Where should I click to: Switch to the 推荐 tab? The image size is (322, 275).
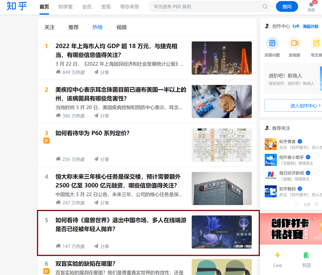73,27
